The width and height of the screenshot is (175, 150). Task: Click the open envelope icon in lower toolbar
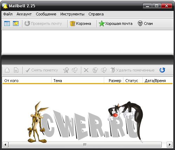pos(7,70)
